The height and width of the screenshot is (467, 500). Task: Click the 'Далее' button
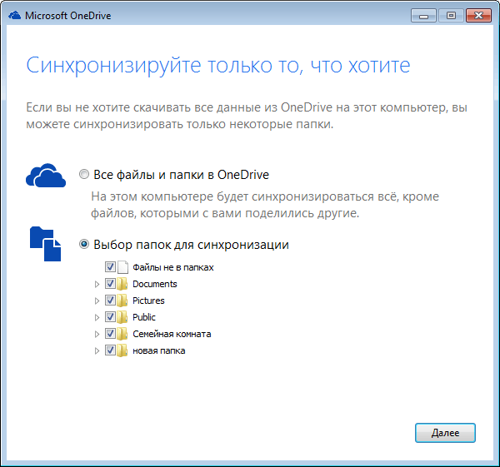click(x=445, y=433)
